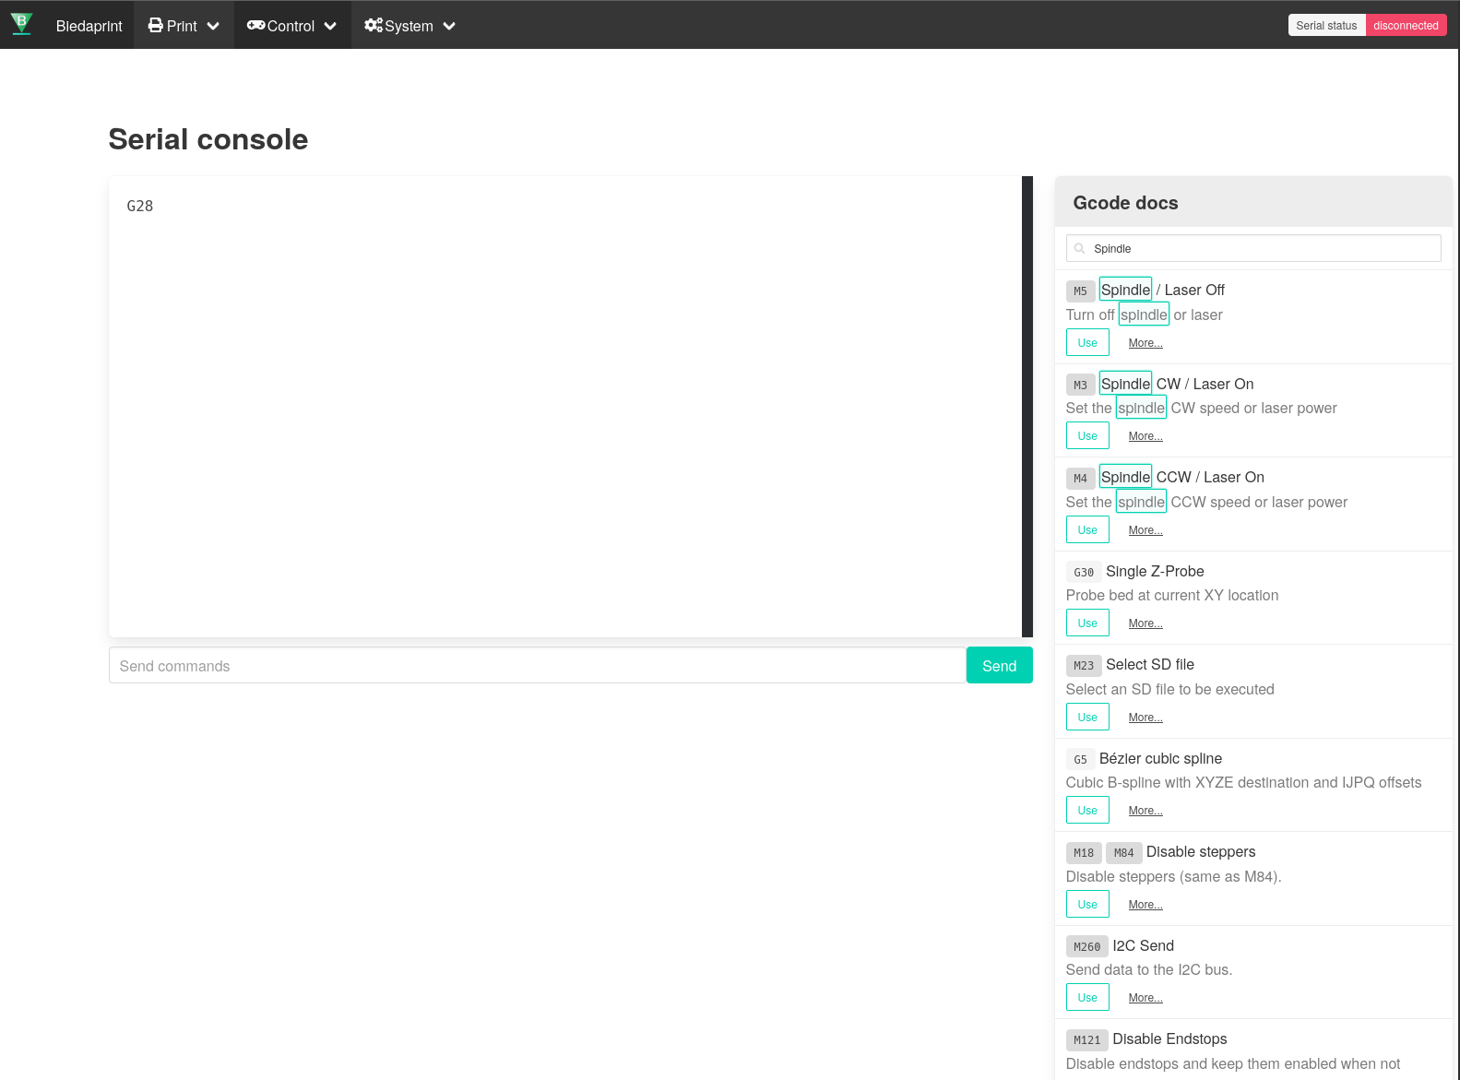This screenshot has width=1460, height=1080.
Task: Use the M5 Spindle / Laser Off command
Action: (1087, 342)
